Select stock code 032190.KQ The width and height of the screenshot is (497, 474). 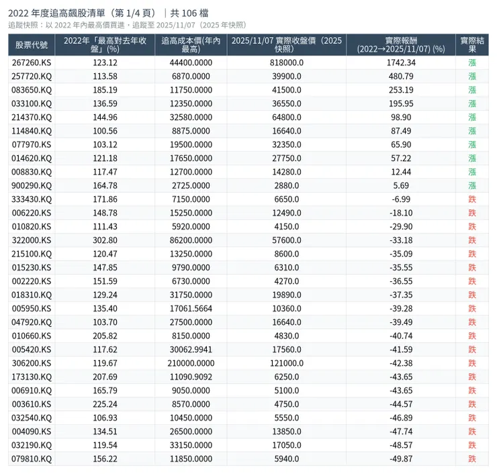pyautogui.click(x=32, y=445)
